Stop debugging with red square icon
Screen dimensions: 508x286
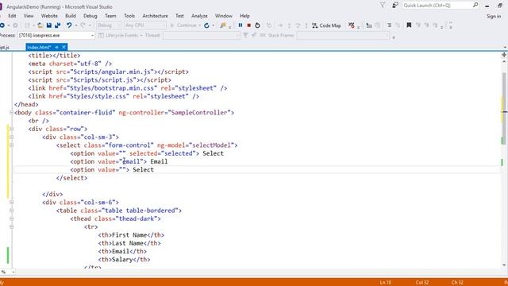pos(248,25)
